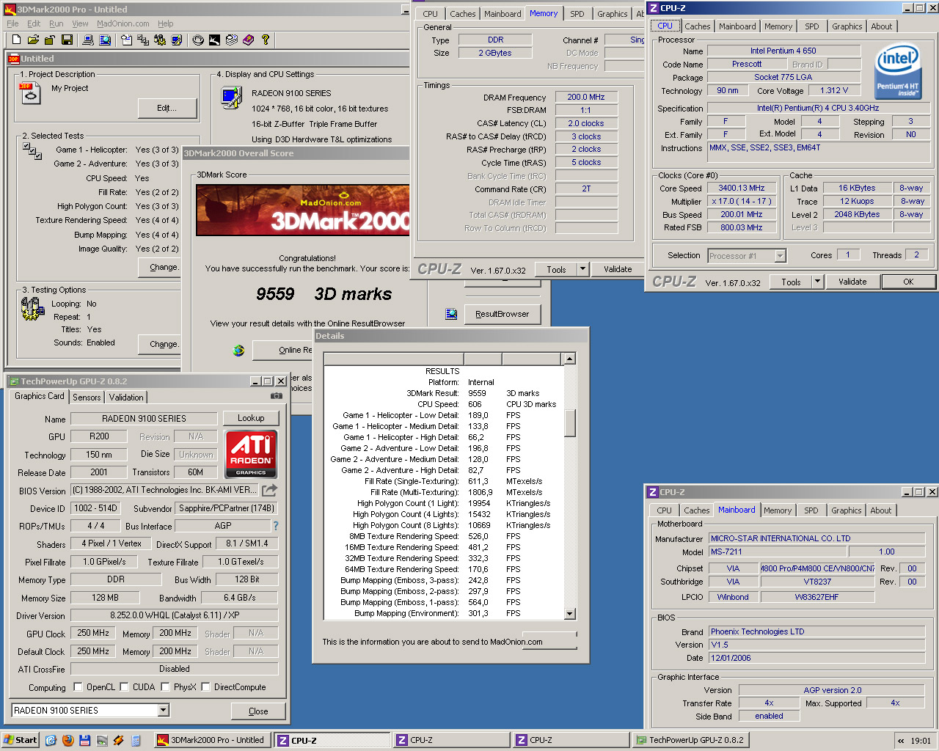939x751 pixels.
Task: Open Tools dropdown arrow in Memory CPU-Z window
Action: (x=583, y=269)
